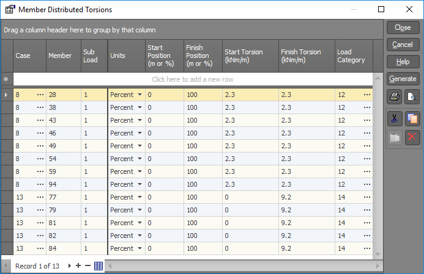Expand Units dropdown for member 54
424x274 pixels.
pos(139,159)
